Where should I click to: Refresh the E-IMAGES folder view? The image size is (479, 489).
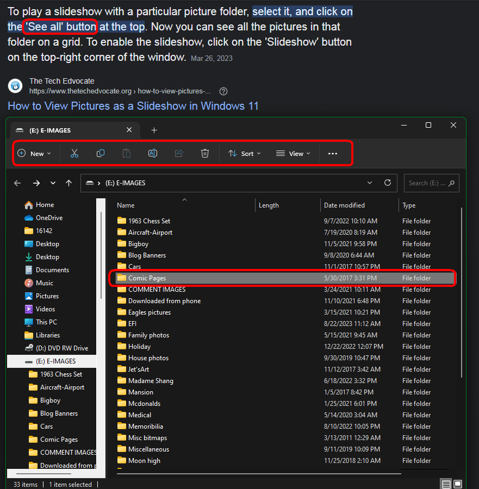pyautogui.click(x=388, y=183)
